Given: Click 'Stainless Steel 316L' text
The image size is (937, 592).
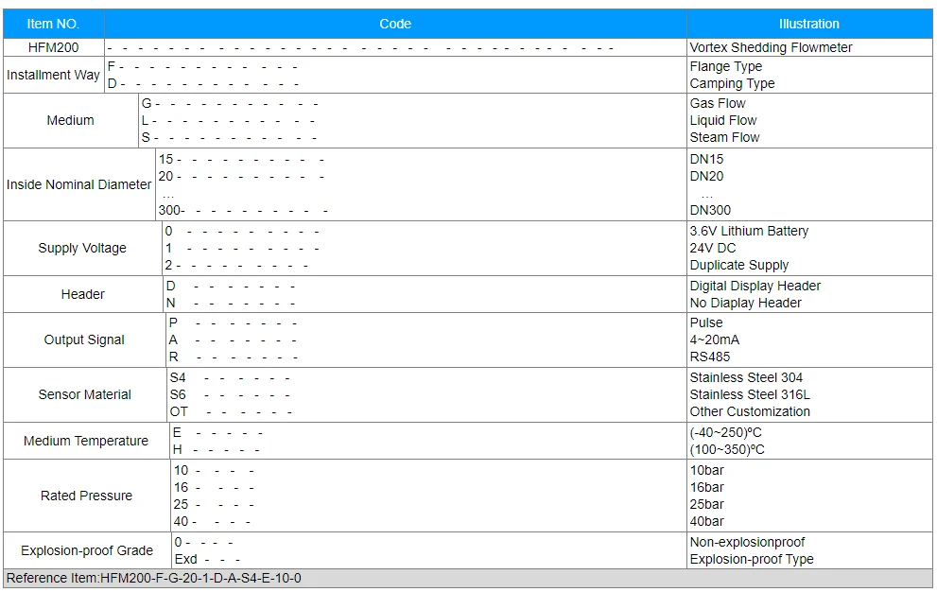Looking at the screenshot, I should tap(750, 394).
